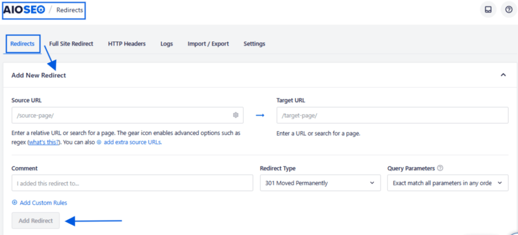Image resolution: width=518 pixels, height=235 pixels.
Task: Focus the Source URL input field
Action: click(x=127, y=115)
